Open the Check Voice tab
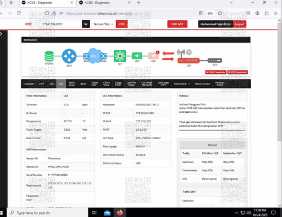This screenshot has height=217, width=282. coord(107,84)
